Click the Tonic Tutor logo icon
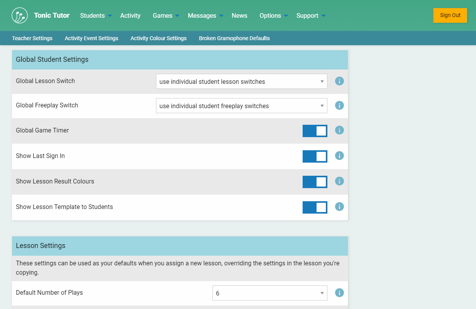 (x=20, y=15)
